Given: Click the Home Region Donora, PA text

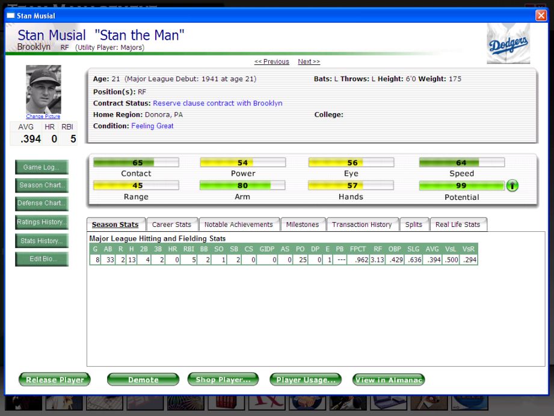Looking at the screenshot, I should coord(138,114).
